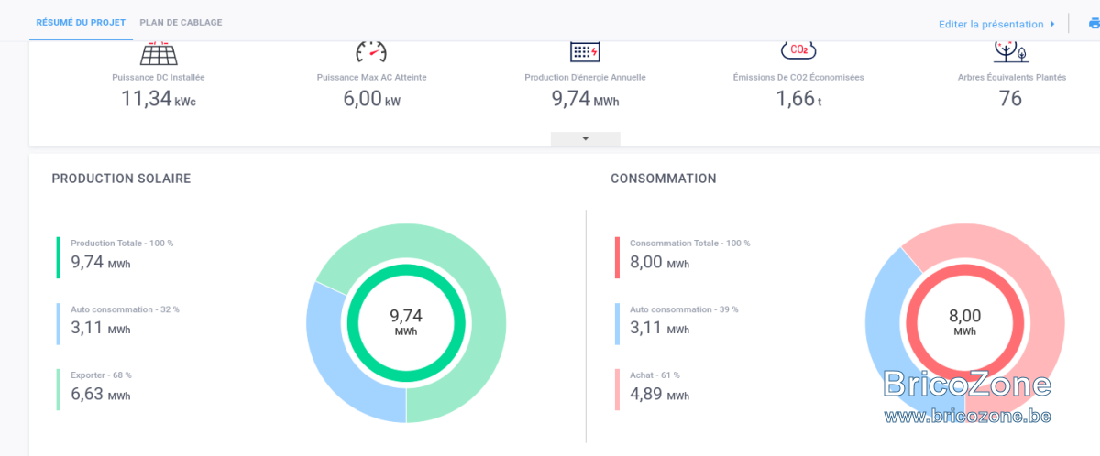Switch to the Plan de cablage tab
1100x456 pixels.
pyautogui.click(x=181, y=22)
